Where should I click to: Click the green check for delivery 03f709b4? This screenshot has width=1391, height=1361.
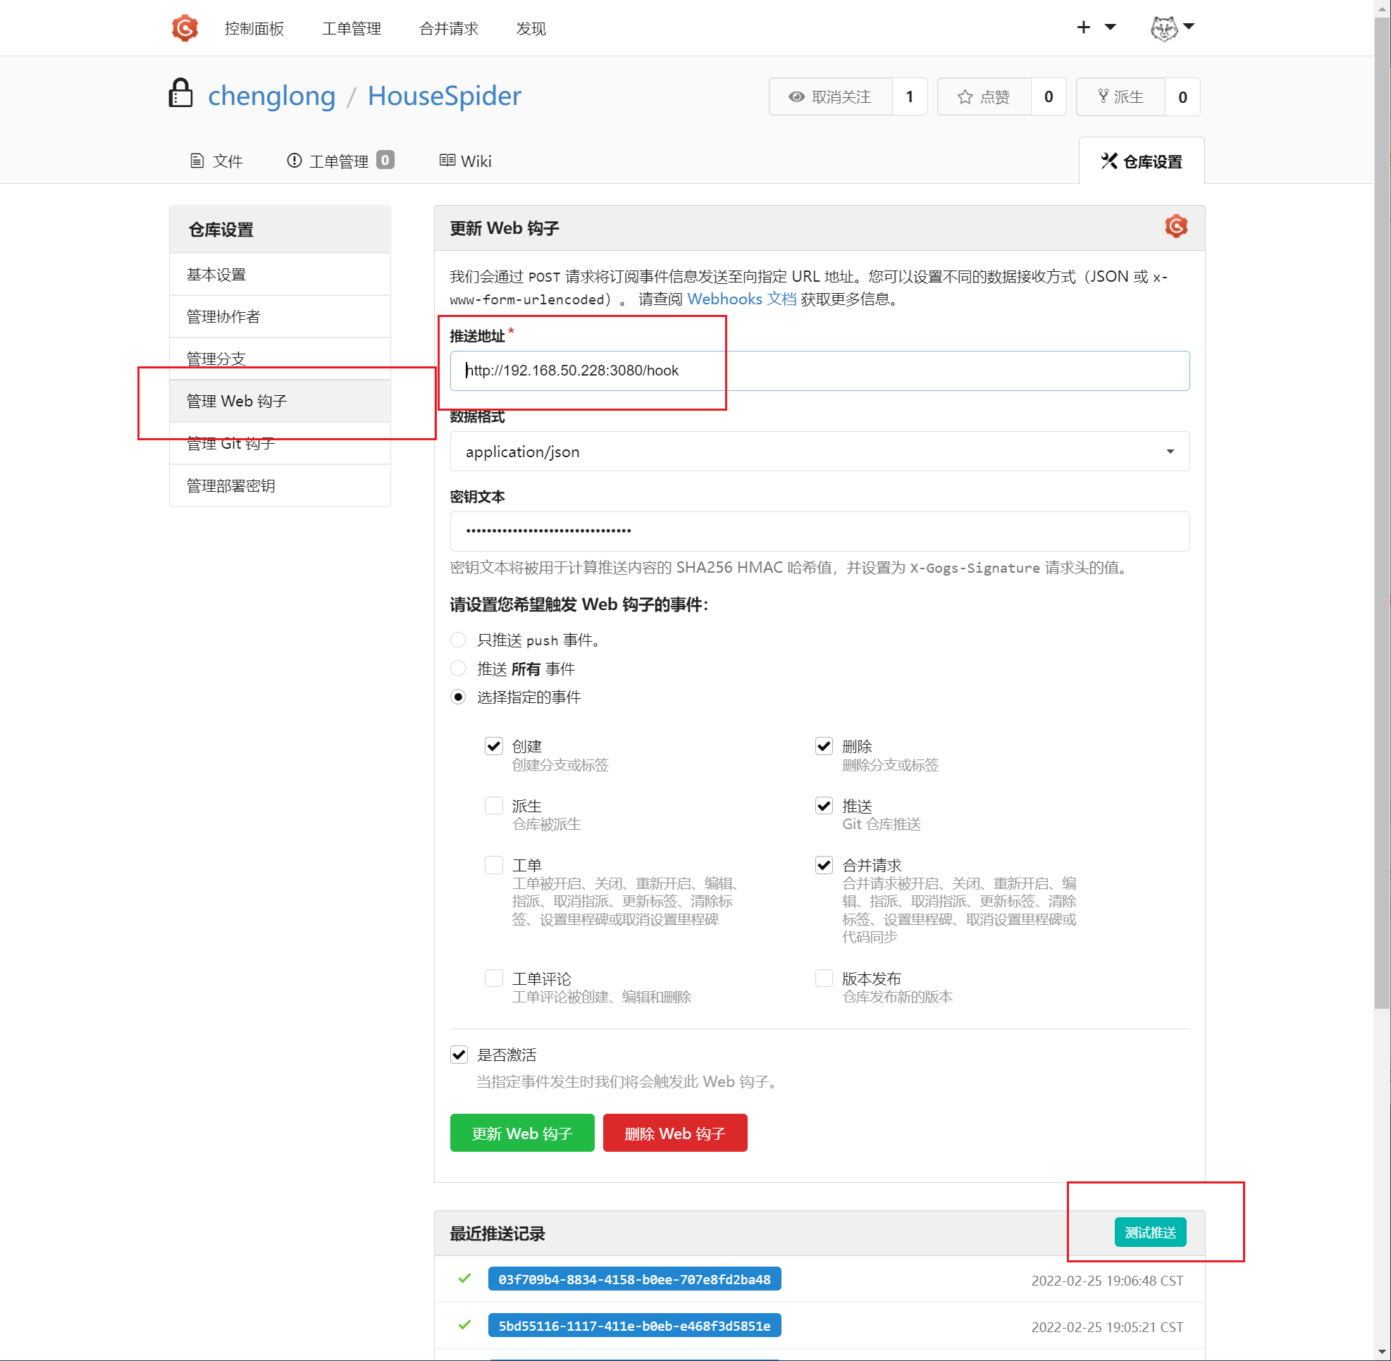465,1278
